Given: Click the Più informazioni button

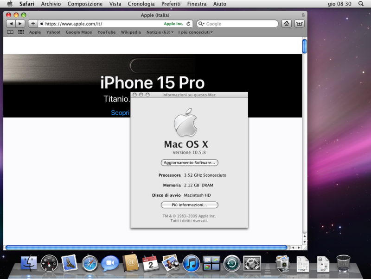Looking at the screenshot, I should pyautogui.click(x=189, y=205).
